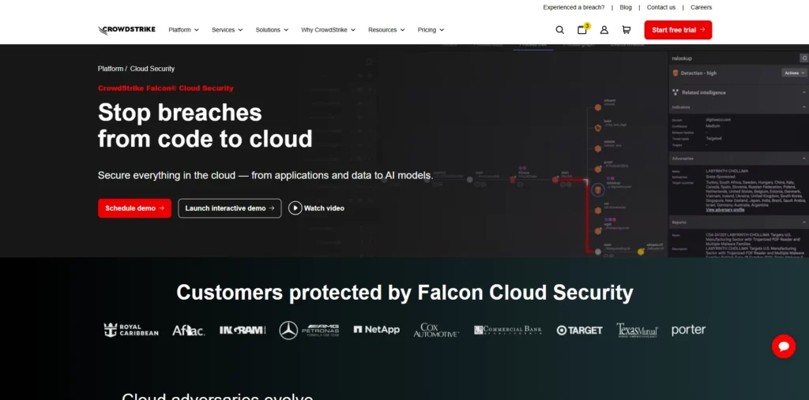This screenshot has width=809, height=400.
Task: Collapse the Adversaries section
Action: (803, 159)
